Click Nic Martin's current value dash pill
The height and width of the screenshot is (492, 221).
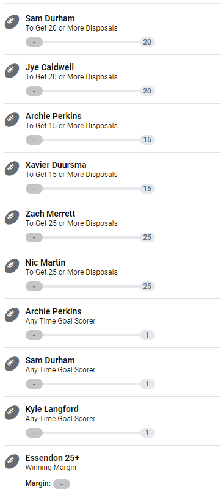pyautogui.click(x=34, y=286)
